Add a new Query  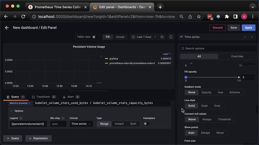click(13, 139)
